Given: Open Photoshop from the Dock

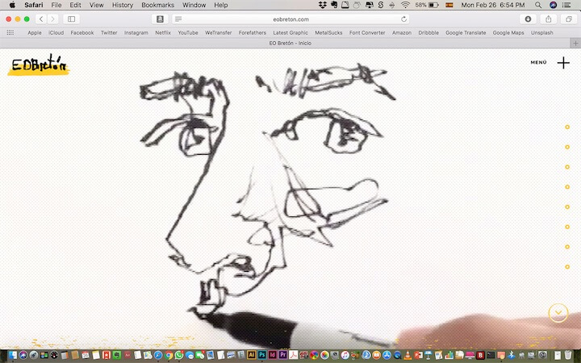Looking at the screenshot, I should point(262,355).
